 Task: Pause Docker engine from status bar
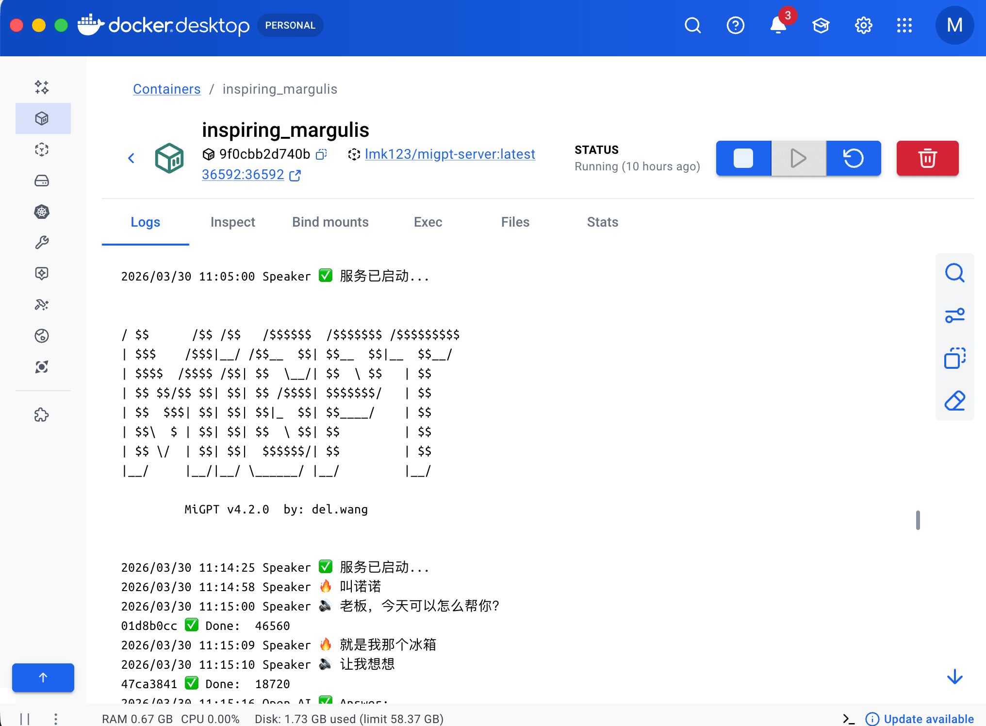pos(25,719)
